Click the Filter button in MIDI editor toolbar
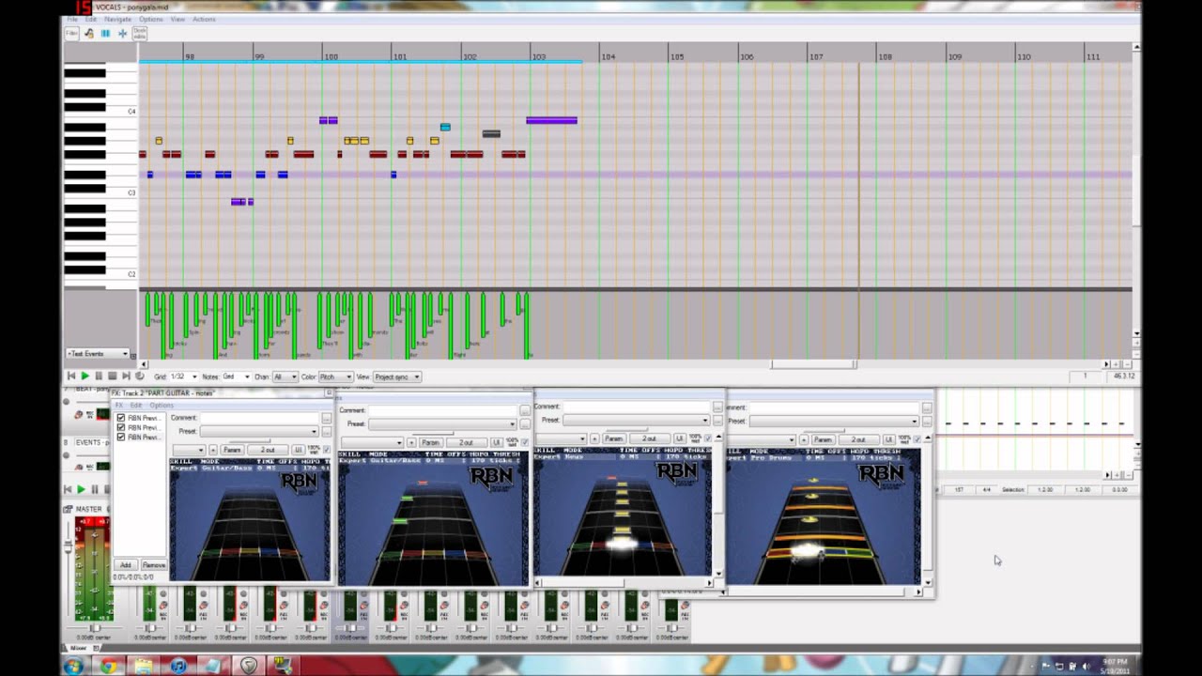Screen dimensions: 1202x676 click(x=71, y=33)
